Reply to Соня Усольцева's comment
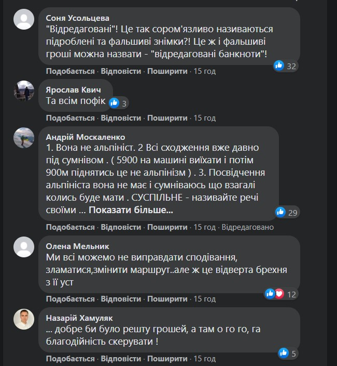Viewport: 337px width, 366px height. (x=121, y=71)
